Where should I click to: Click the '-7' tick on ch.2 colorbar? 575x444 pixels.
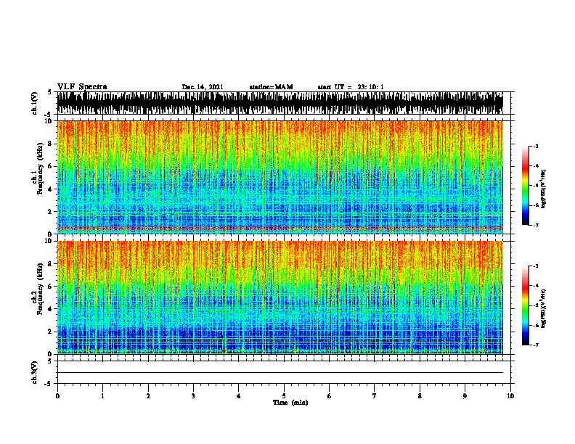(x=536, y=345)
